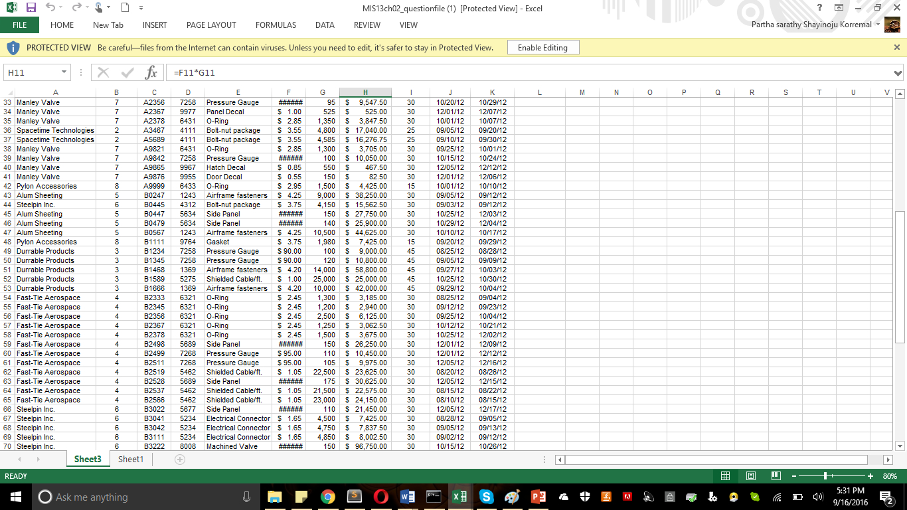
Task: Switch to the FORMULAS ribbon tab
Action: click(276, 25)
